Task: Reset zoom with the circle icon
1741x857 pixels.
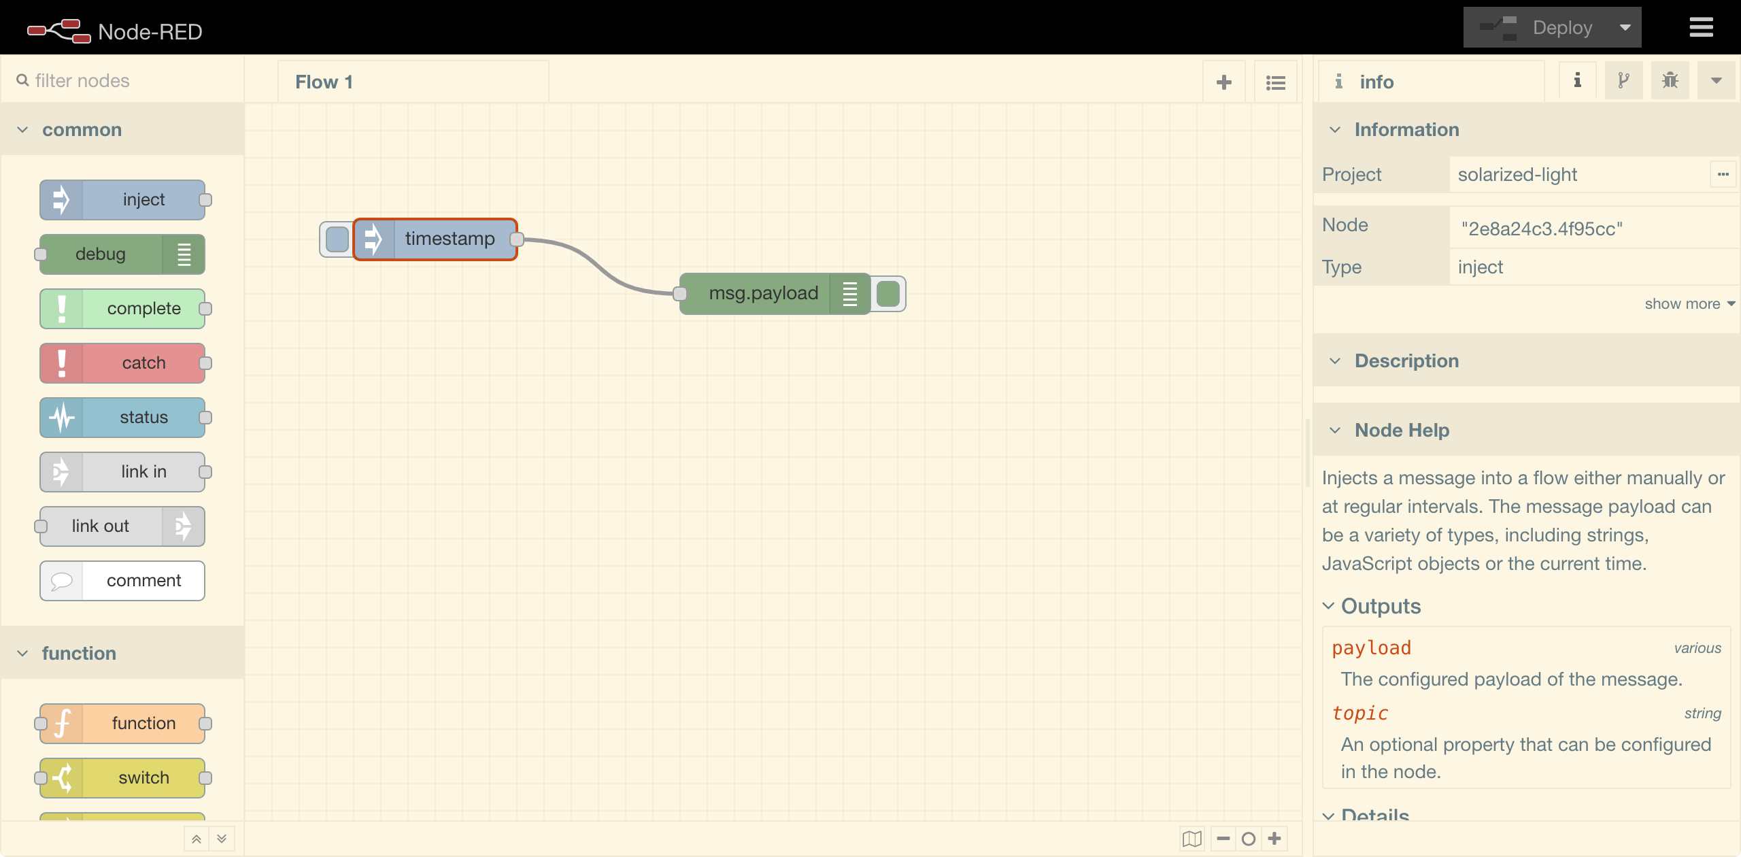Action: tap(1249, 839)
